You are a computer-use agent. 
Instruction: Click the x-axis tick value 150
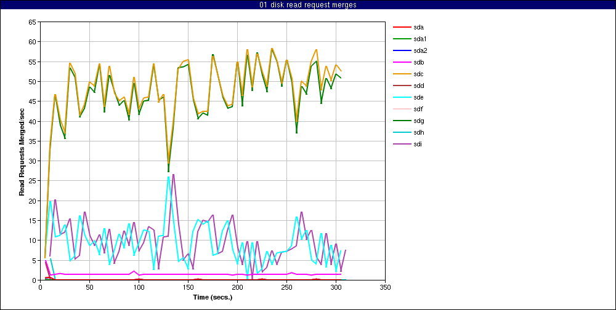(188, 287)
